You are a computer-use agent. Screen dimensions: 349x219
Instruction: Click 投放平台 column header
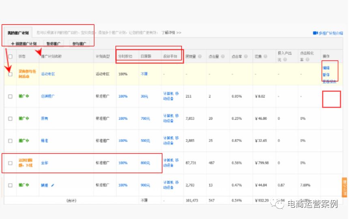click(x=170, y=56)
